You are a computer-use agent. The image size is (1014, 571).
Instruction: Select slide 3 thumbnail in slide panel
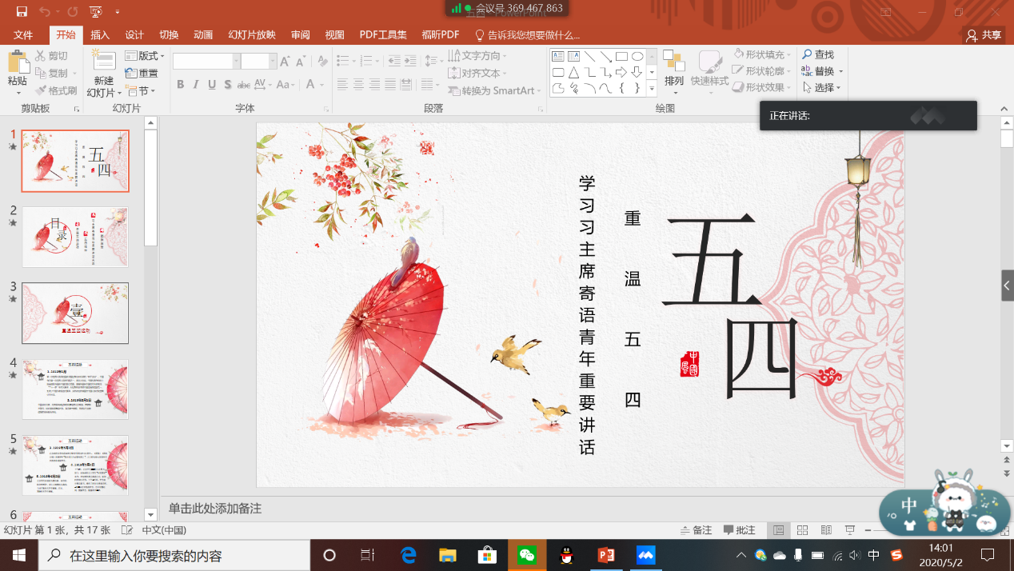[75, 313]
